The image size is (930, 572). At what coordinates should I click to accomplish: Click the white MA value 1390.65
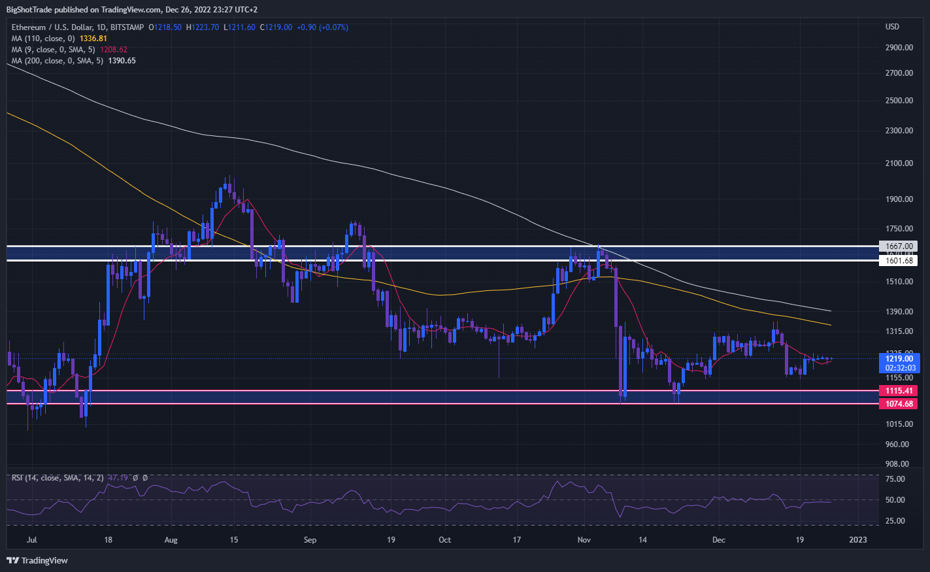click(122, 61)
